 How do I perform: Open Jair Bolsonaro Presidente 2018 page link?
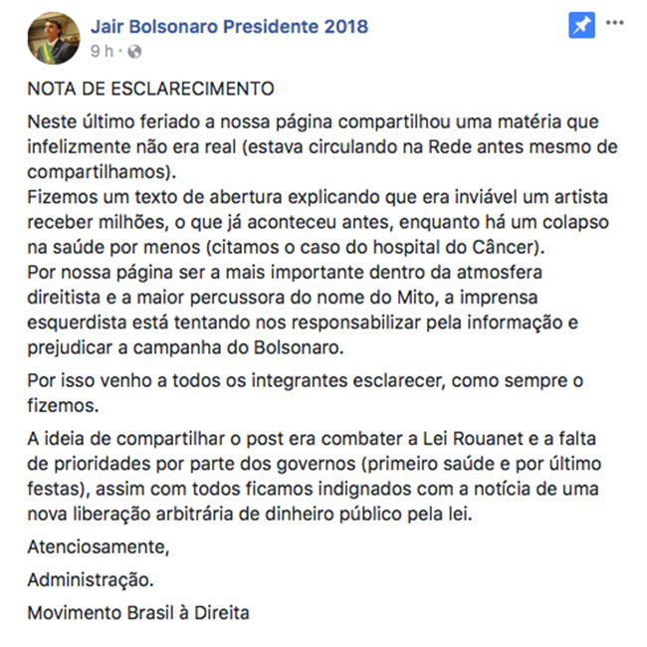pyautogui.click(x=229, y=26)
